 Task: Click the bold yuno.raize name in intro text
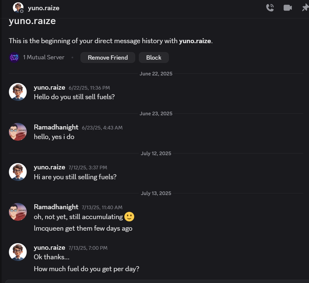[x=195, y=41]
